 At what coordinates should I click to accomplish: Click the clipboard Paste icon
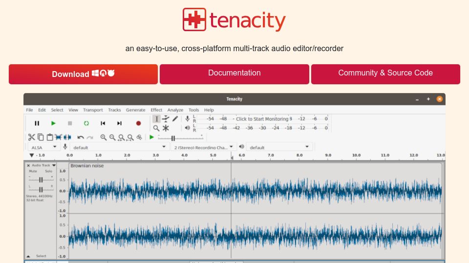coord(50,137)
